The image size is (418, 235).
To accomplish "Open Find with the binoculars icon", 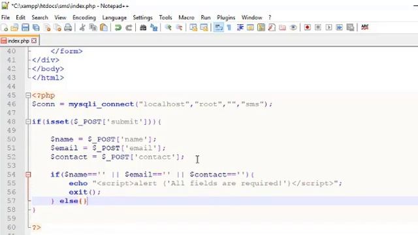I will pyautogui.click(x=143, y=27).
